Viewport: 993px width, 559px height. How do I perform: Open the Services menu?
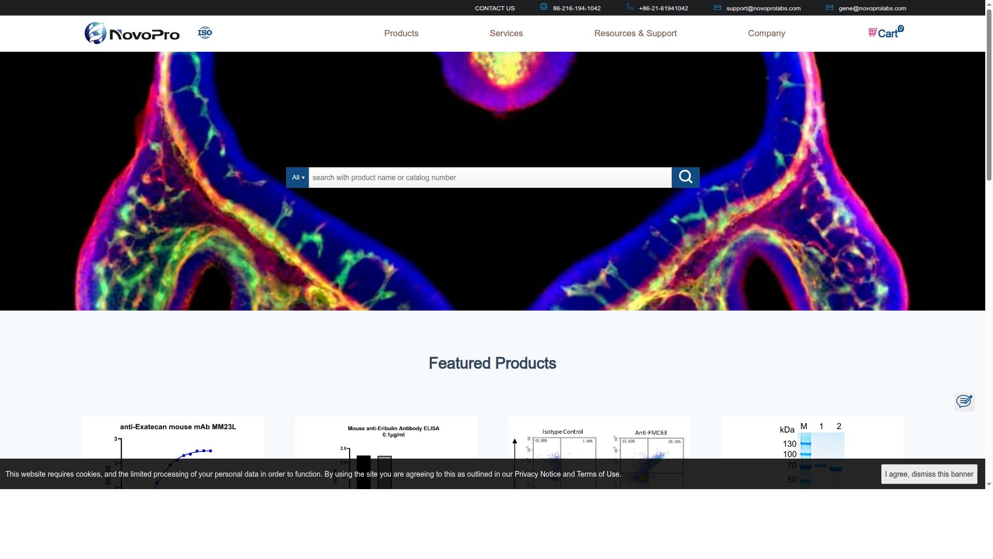[x=506, y=33]
